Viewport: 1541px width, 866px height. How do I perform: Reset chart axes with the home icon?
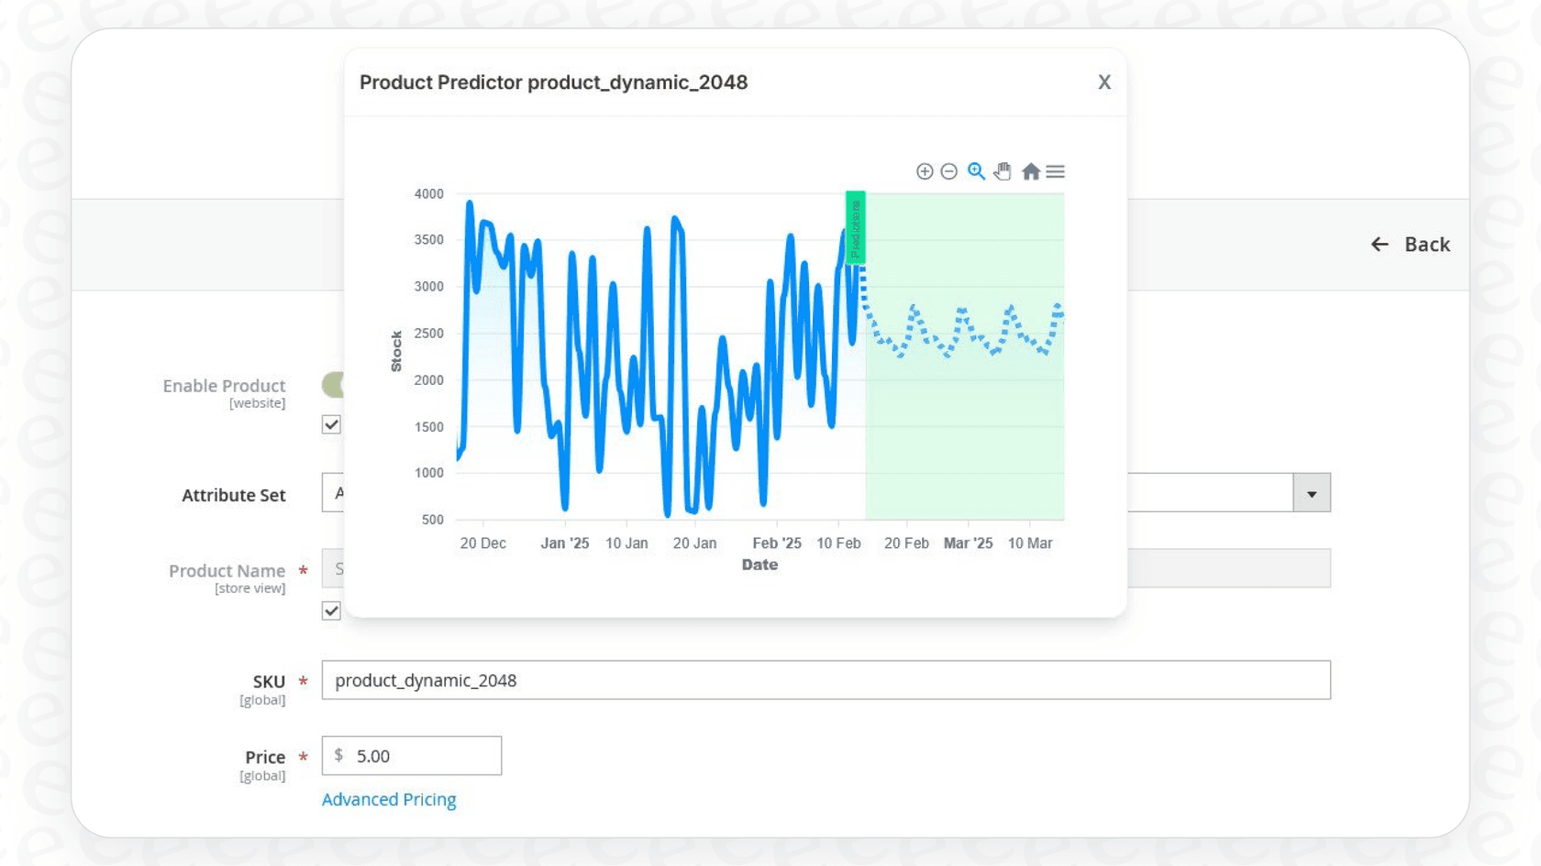tap(1030, 171)
